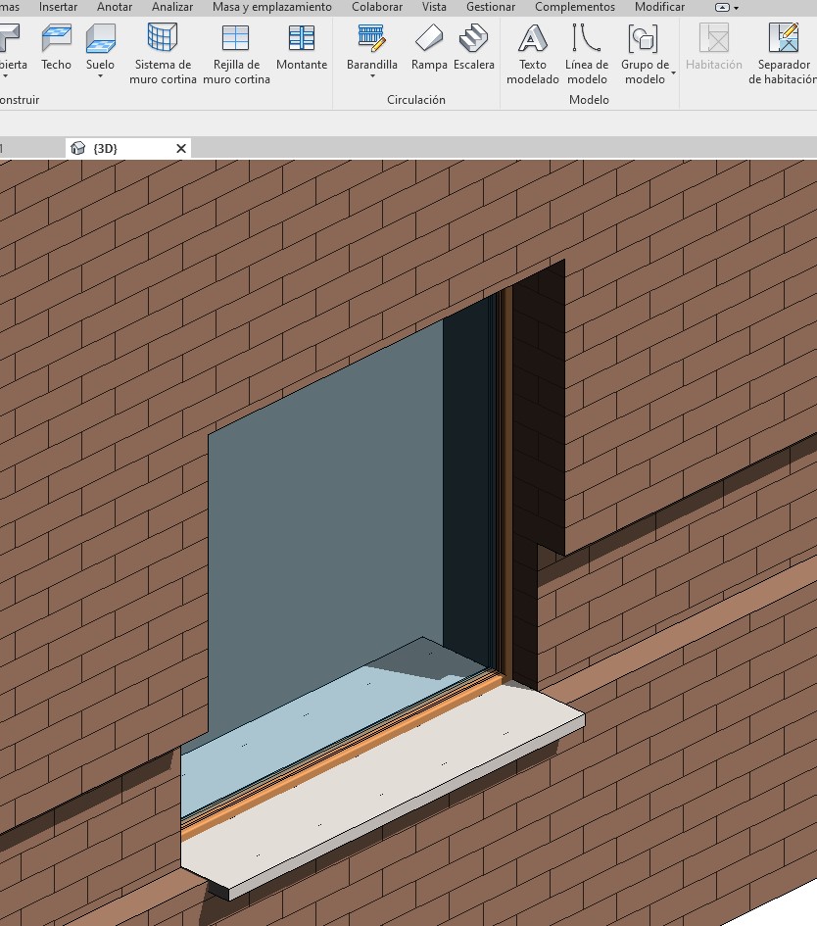The width and height of the screenshot is (817, 926).
Task: Select the Techo (ceiling) tool
Action: [x=56, y=47]
